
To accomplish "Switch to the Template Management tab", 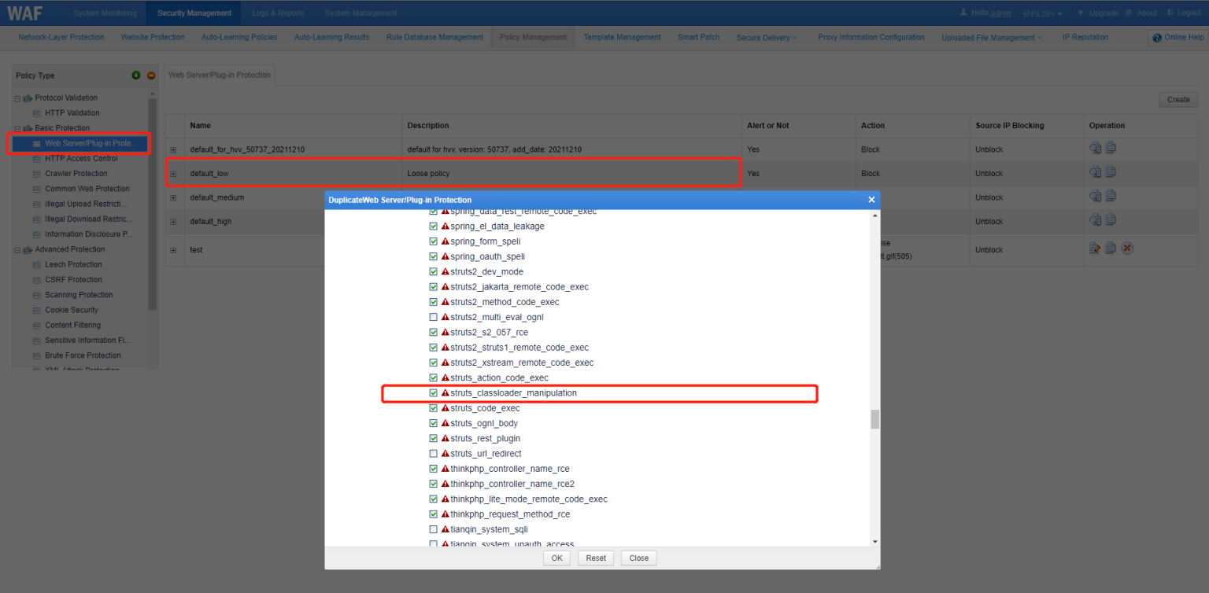I will (x=622, y=37).
